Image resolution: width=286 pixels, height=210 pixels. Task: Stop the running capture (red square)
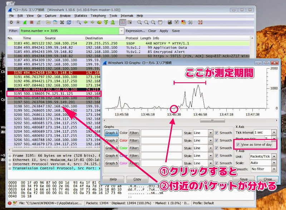click(x=31, y=23)
